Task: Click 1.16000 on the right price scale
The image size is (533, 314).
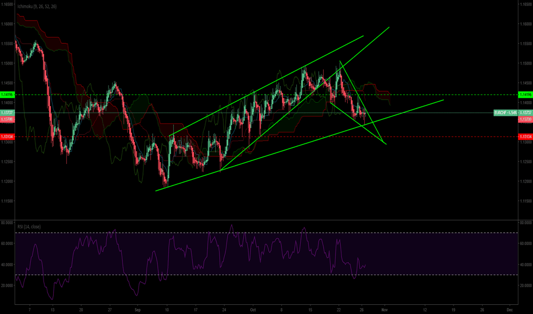Action: click(x=526, y=24)
